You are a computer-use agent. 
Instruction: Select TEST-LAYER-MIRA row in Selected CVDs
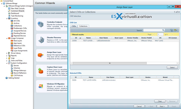pyautogui.click(x=124, y=80)
